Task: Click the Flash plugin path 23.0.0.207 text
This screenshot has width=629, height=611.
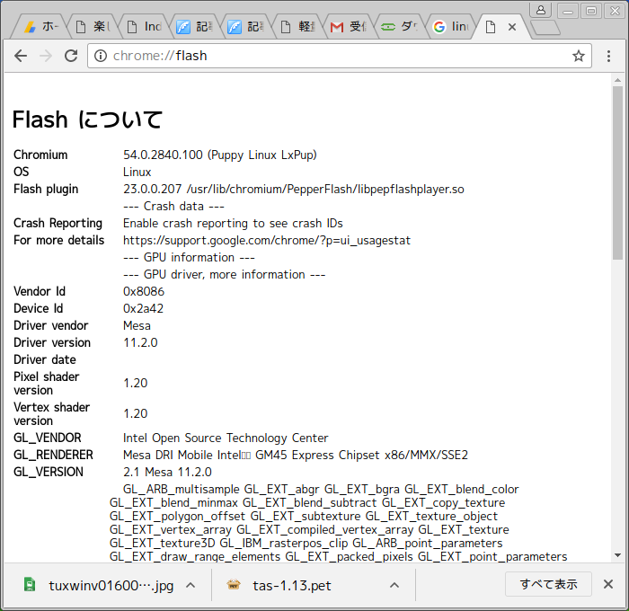Action: 294,189
